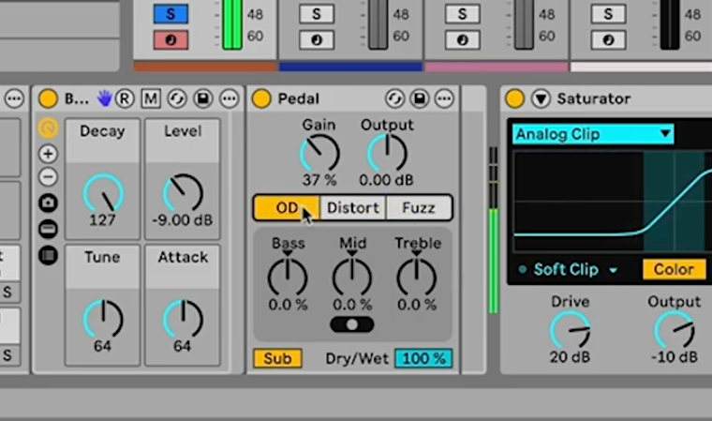Click the Pedal device title
Viewport: 712px width, 421px height.
click(x=298, y=98)
